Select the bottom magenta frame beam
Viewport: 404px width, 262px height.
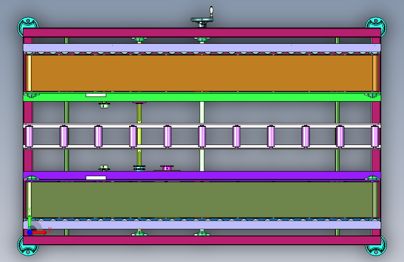[x=202, y=241]
